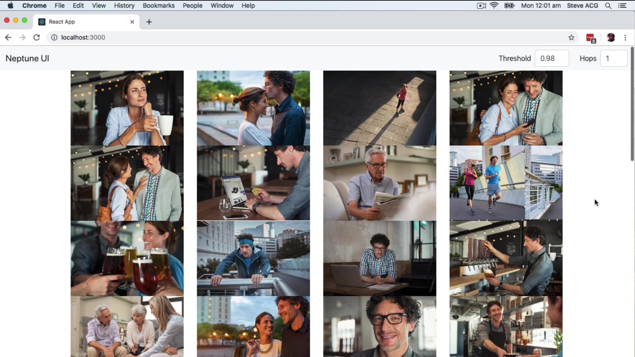The height and width of the screenshot is (357, 635).
Task: Open Spotlight search
Action: (x=608, y=5)
